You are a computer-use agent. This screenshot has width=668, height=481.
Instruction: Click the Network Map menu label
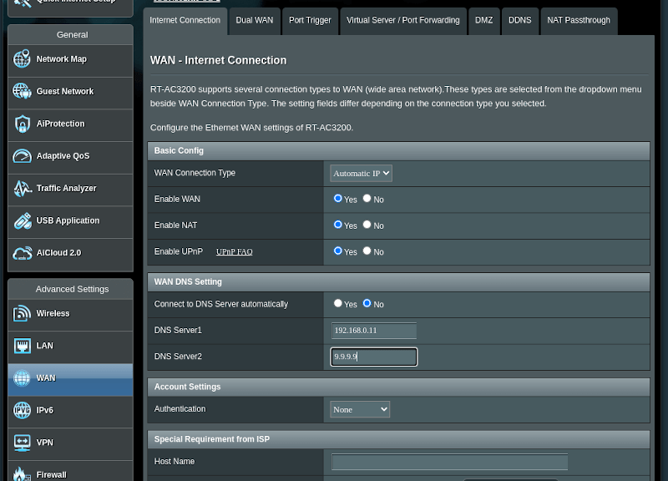click(61, 59)
